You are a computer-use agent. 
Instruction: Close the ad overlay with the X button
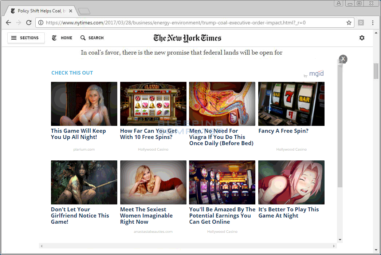pos(343,59)
